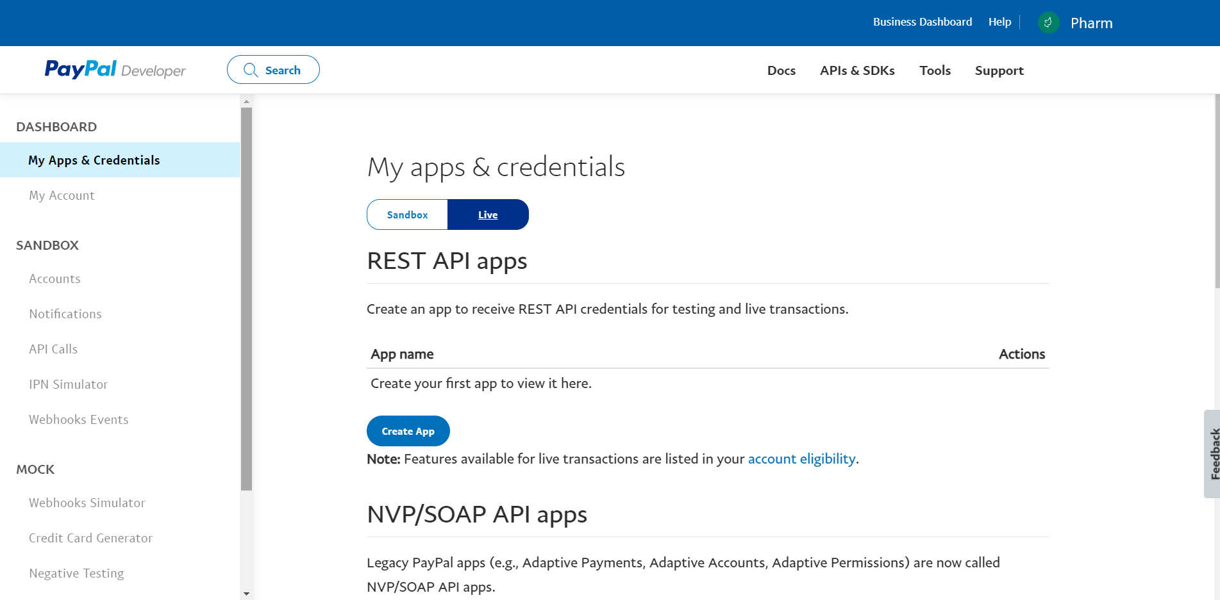
Task: Open the Search box
Action: tap(273, 70)
